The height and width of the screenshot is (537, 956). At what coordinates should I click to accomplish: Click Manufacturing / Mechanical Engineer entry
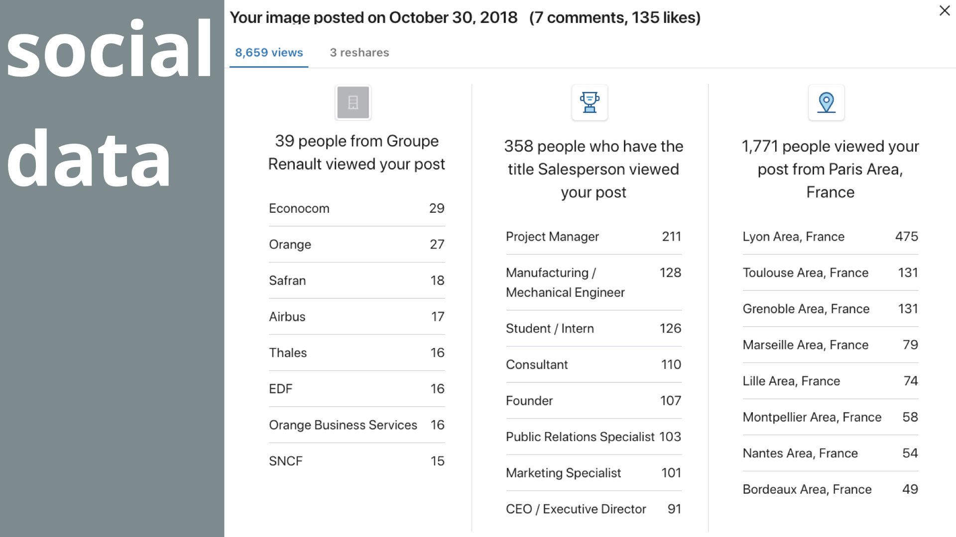(594, 282)
